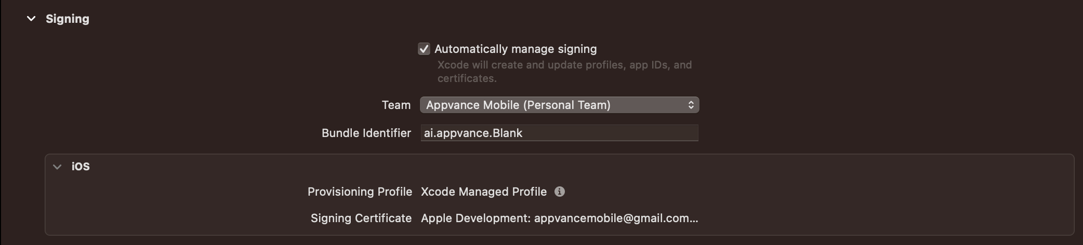The height and width of the screenshot is (245, 1083).
Task: Click the Bundle Identifier text field
Action: pos(559,133)
